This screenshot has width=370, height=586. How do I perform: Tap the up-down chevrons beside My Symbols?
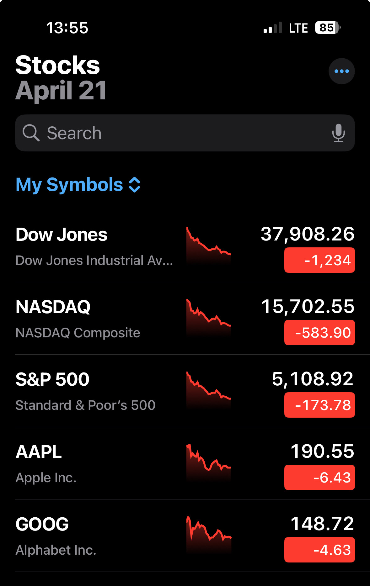pyautogui.click(x=135, y=185)
